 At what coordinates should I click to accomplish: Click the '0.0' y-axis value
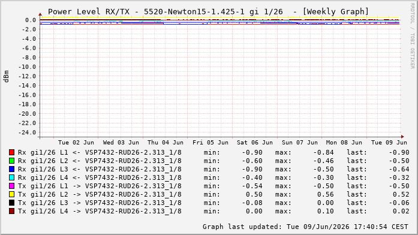(31, 20)
